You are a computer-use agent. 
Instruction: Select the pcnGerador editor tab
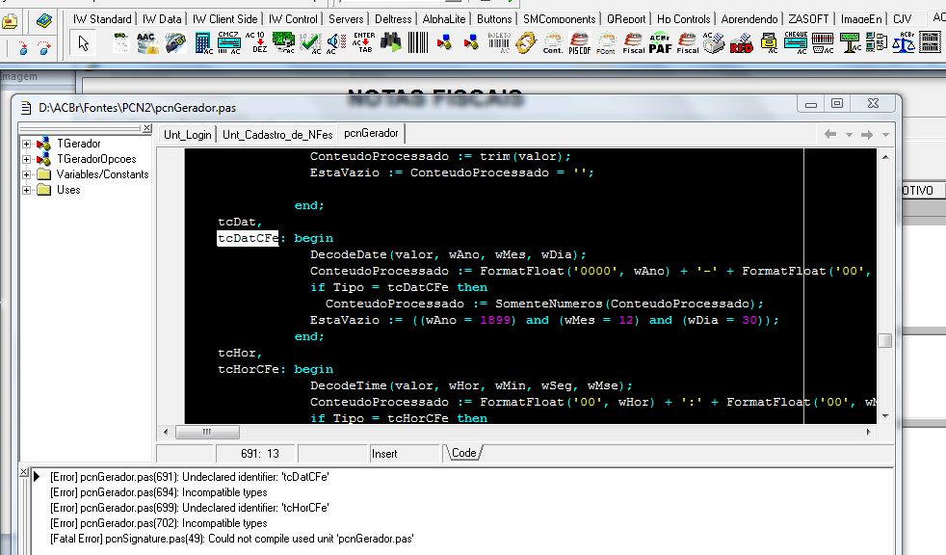371,133
